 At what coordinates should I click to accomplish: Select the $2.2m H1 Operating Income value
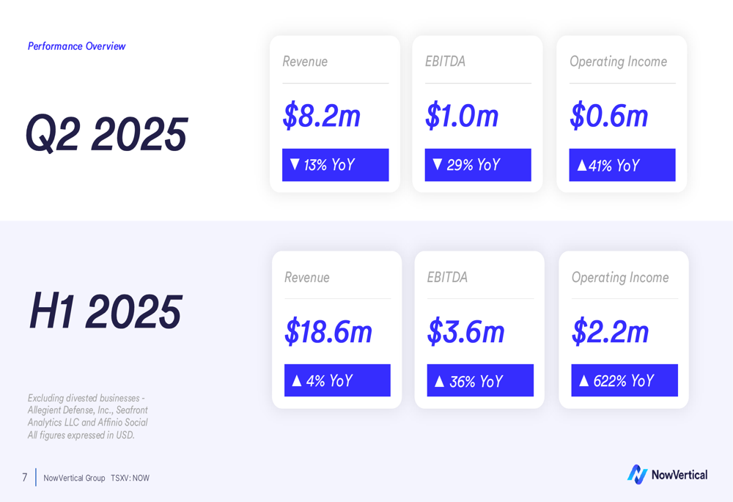click(611, 332)
